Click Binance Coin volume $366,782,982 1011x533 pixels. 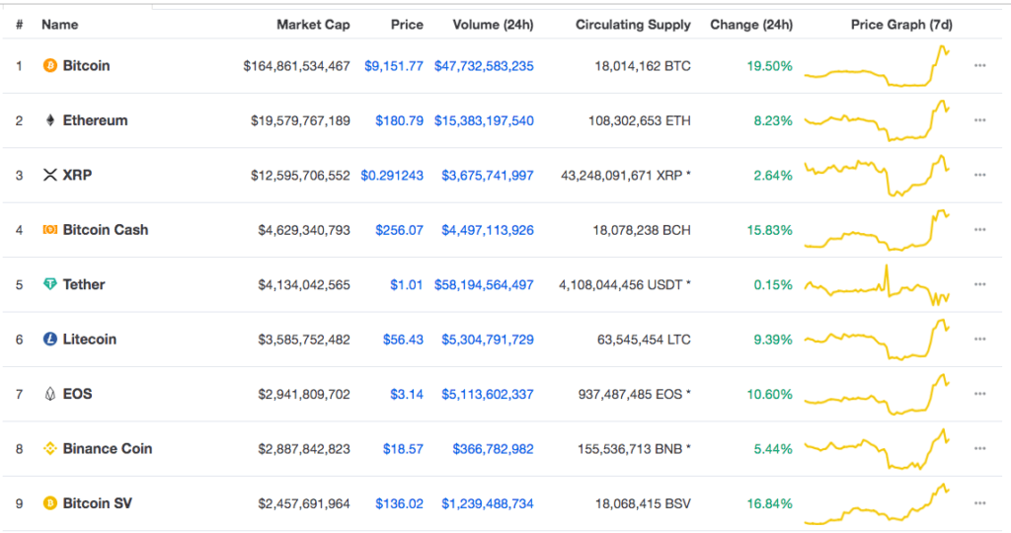[x=494, y=448]
